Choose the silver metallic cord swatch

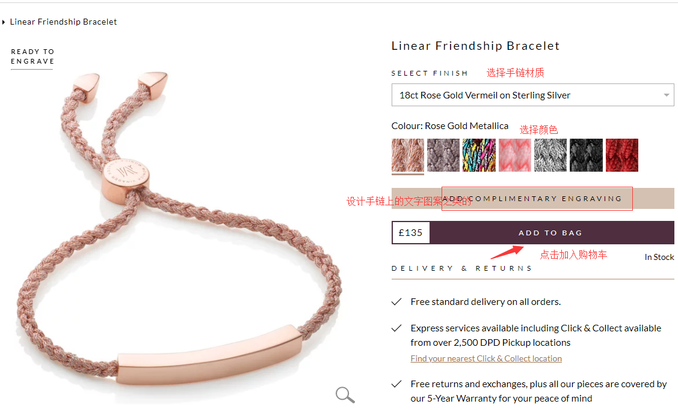coord(550,155)
